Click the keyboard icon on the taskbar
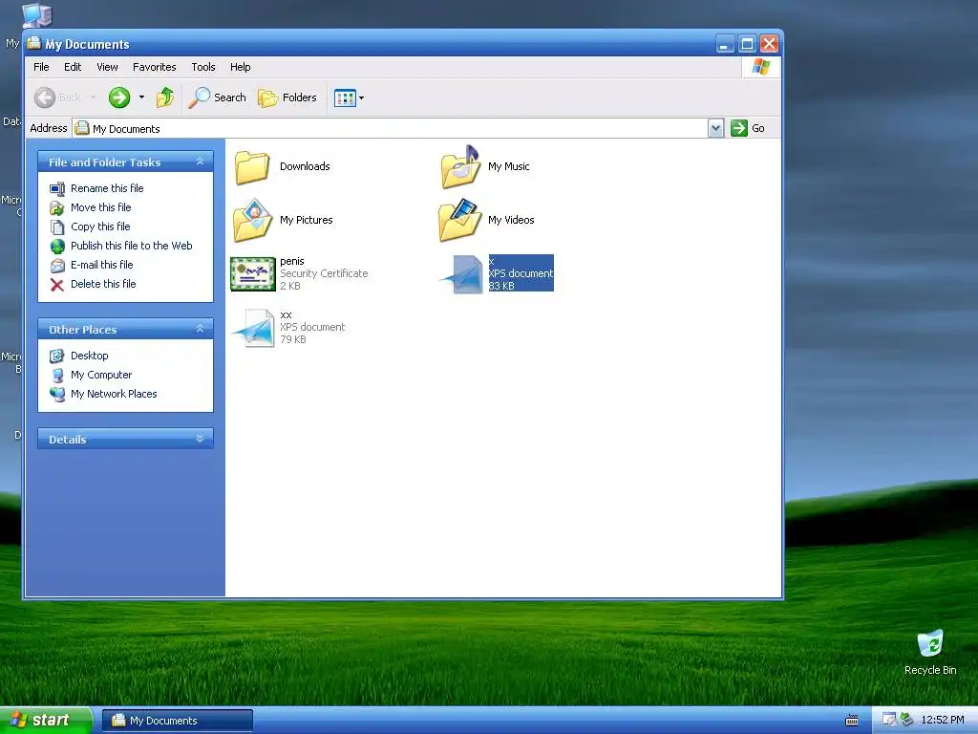 tap(851, 721)
